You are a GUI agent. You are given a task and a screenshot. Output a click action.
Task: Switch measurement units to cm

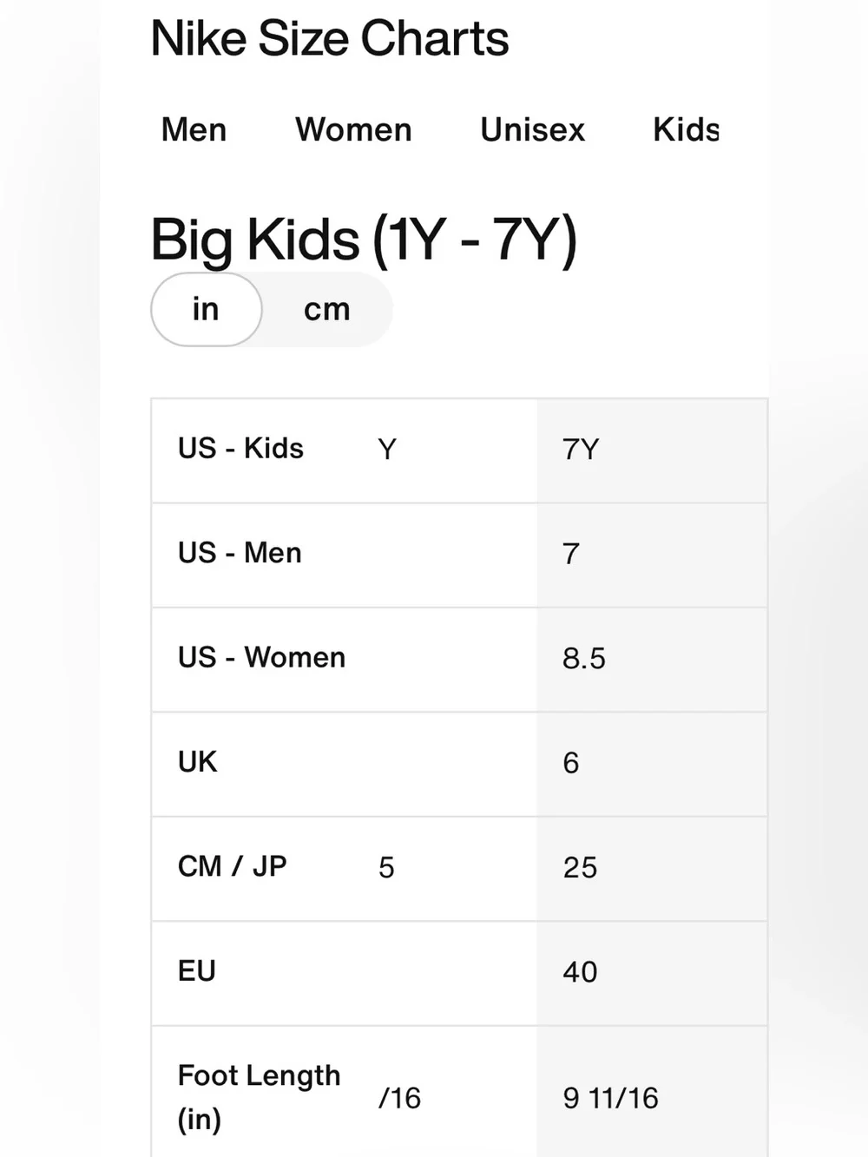(327, 309)
